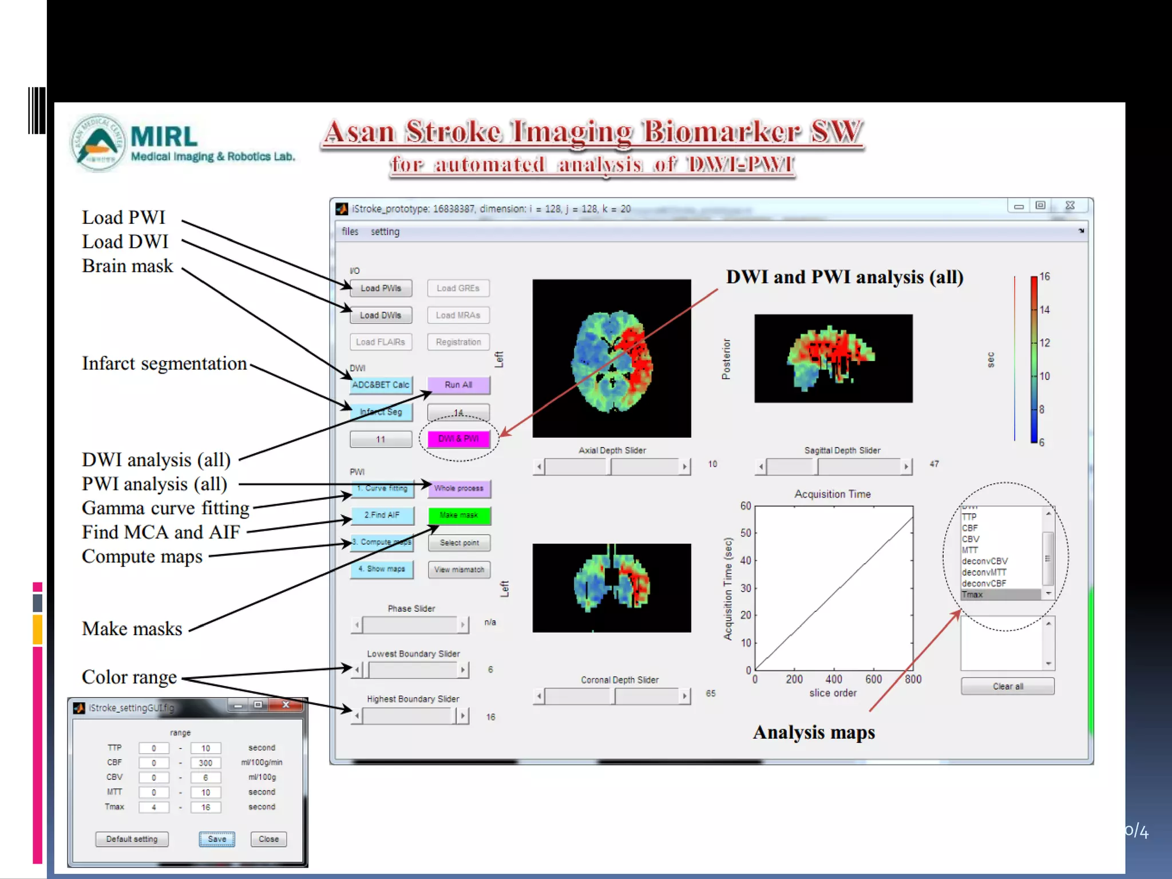The height and width of the screenshot is (879, 1172).
Task: Run the ADC&BET Calc step
Action: click(381, 385)
